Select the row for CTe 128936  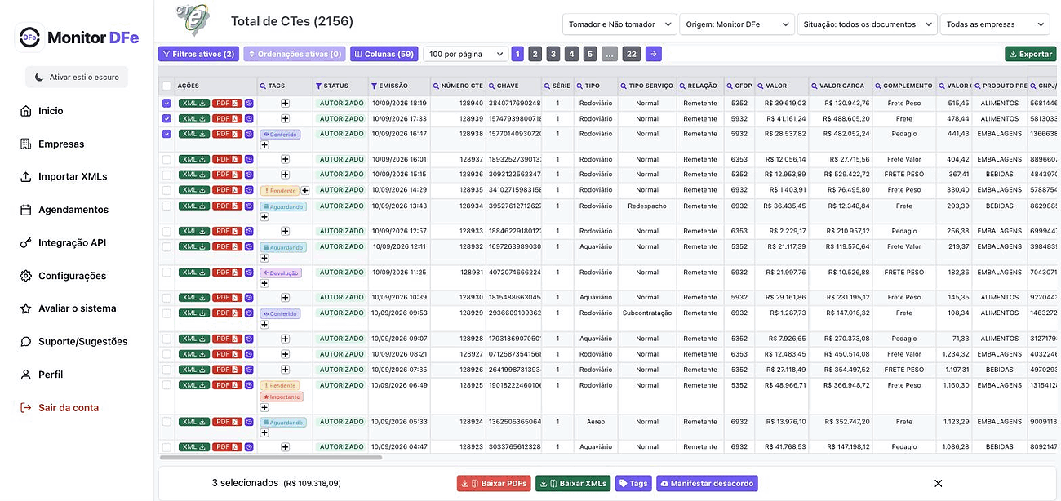pyautogui.click(x=166, y=174)
